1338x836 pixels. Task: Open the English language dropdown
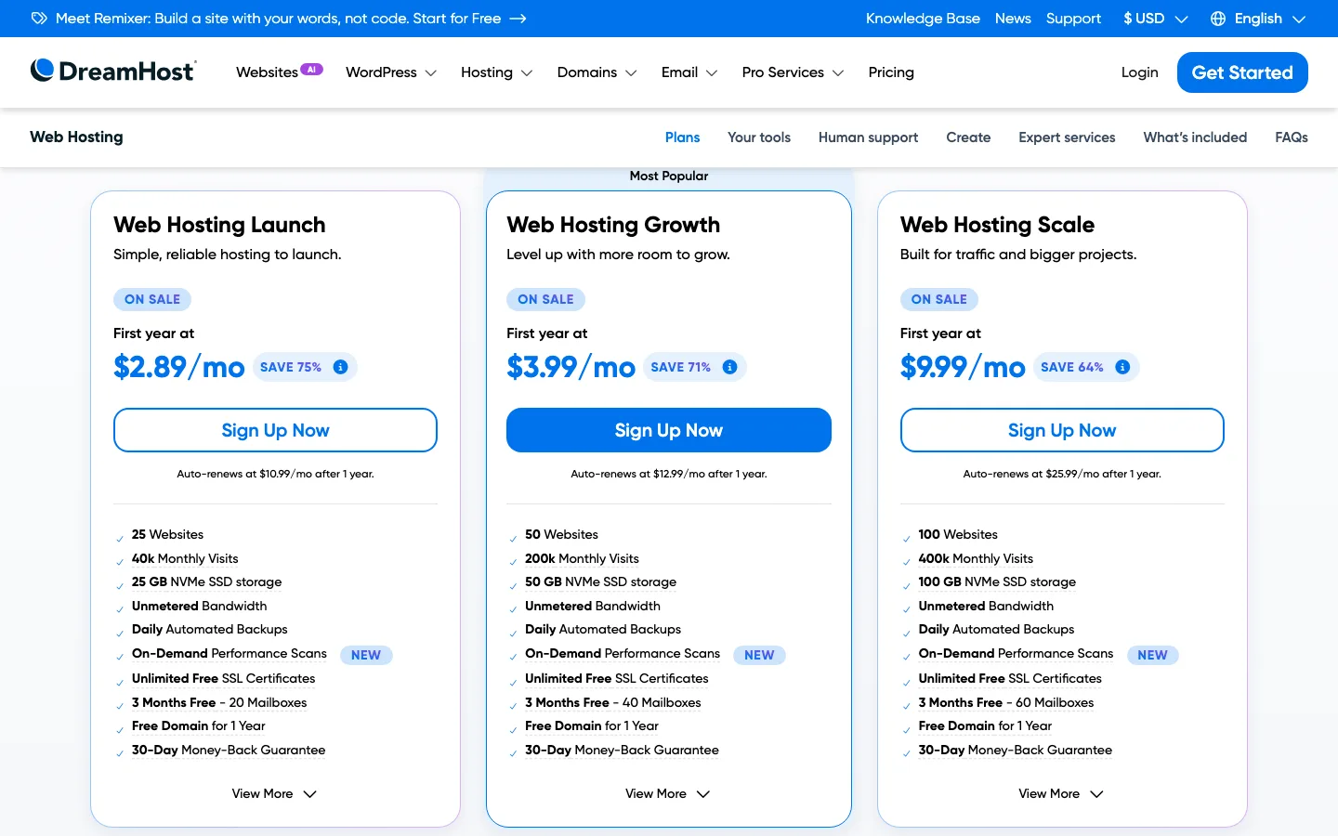click(x=1259, y=19)
